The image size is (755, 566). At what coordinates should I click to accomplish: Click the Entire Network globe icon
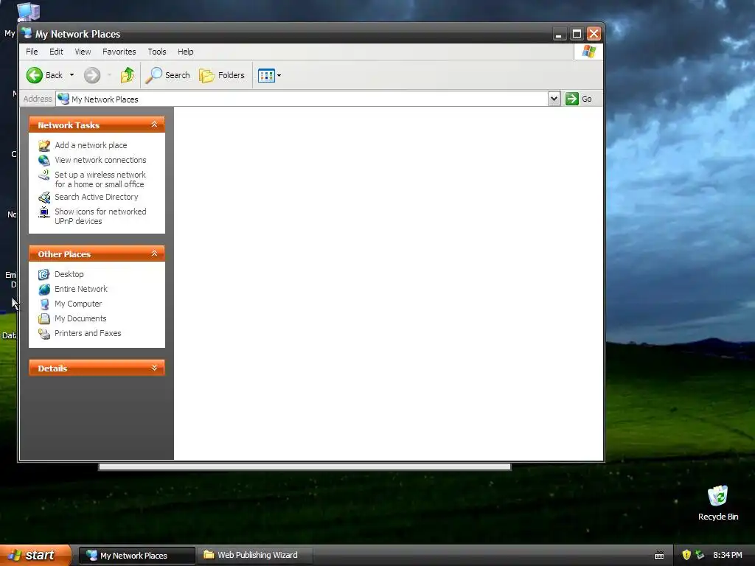44,289
